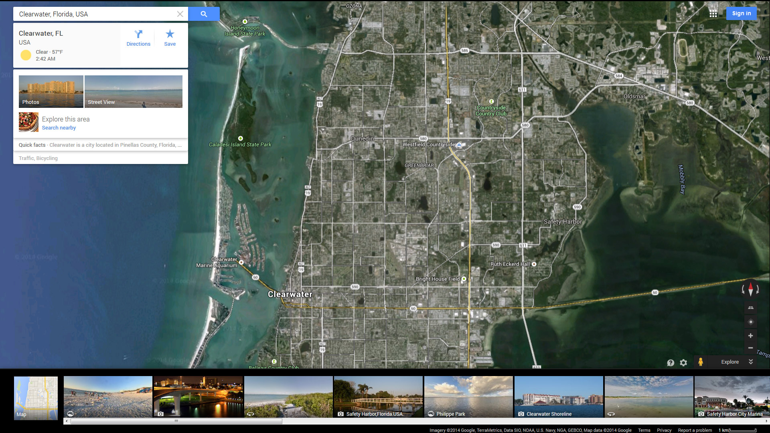
Task: Open the Google apps grid
Action: pos(713,14)
